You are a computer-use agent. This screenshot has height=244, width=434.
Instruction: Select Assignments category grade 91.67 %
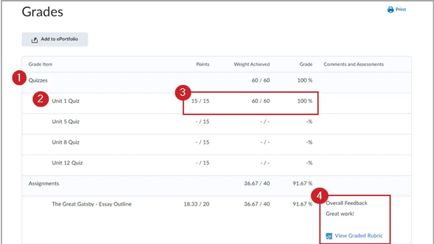coord(302,184)
